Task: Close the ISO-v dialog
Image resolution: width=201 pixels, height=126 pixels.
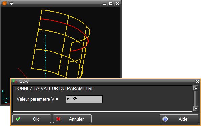Action: point(197,81)
